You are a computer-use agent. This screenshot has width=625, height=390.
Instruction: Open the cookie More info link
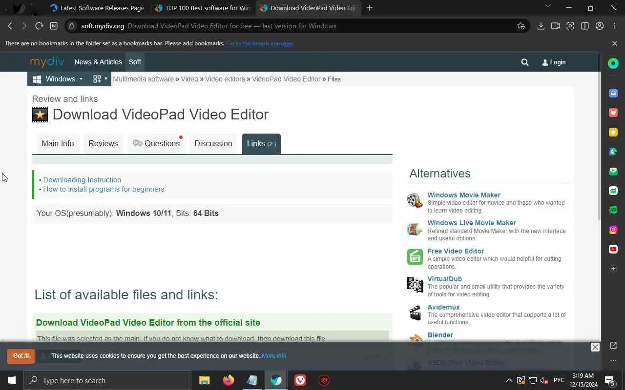click(274, 356)
